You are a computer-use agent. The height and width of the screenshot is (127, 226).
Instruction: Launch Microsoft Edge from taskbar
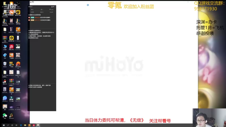click(x=21, y=125)
